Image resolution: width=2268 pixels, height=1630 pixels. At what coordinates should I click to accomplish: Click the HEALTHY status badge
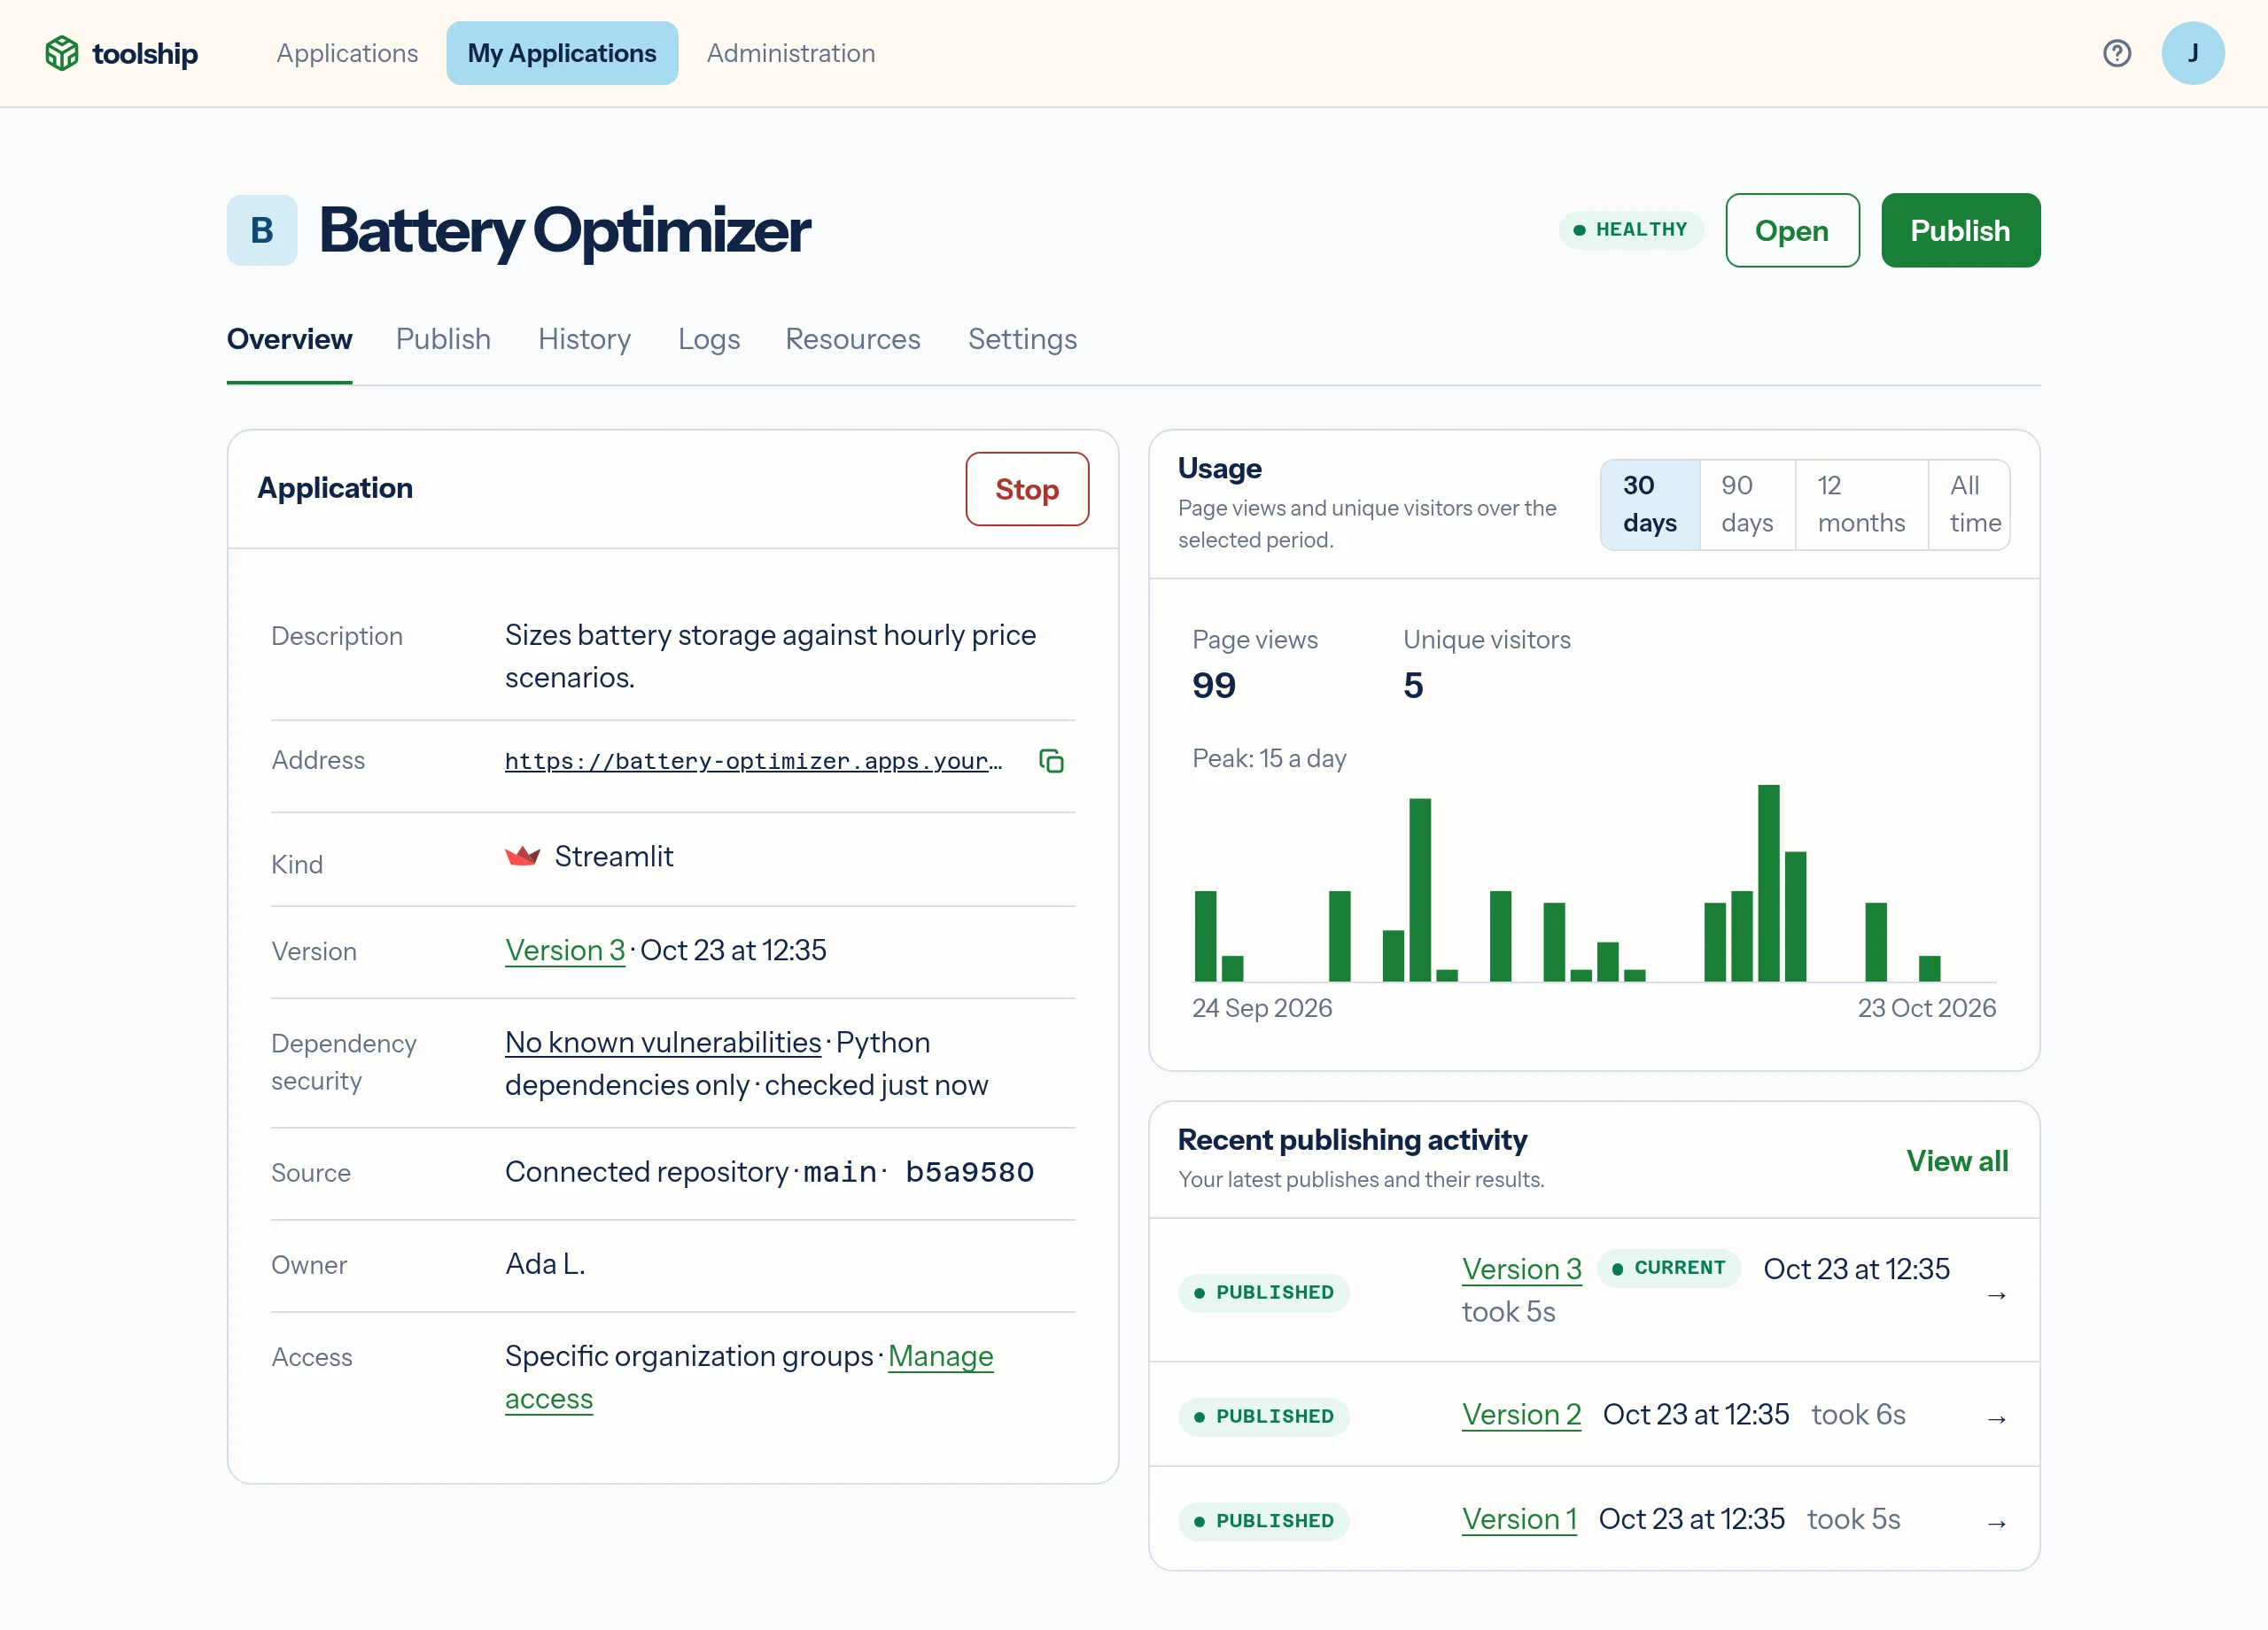click(x=1631, y=230)
